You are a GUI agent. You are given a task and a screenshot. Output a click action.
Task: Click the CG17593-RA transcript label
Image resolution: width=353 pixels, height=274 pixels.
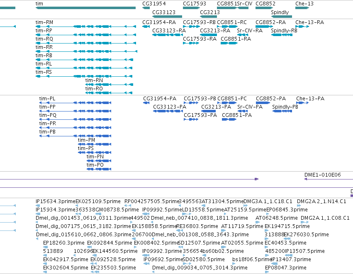[x=200, y=39]
